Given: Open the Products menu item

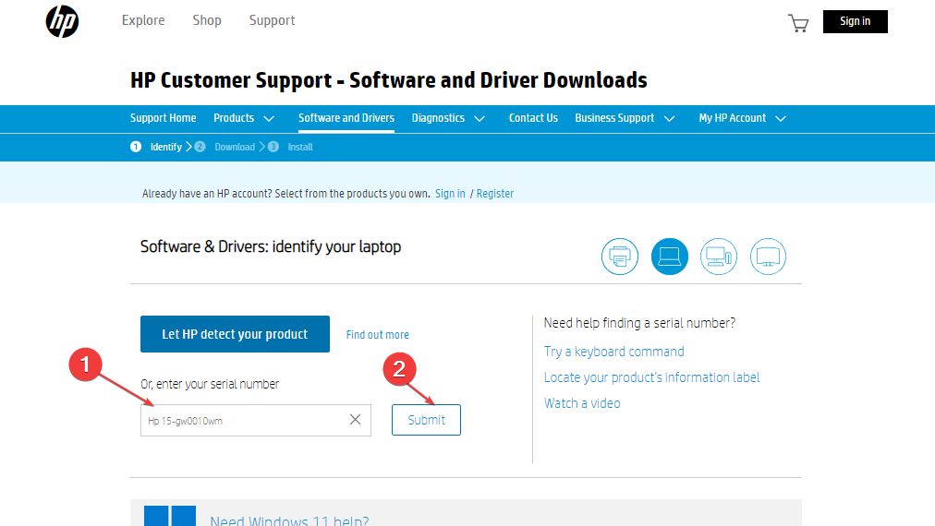Looking at the screenshot, I should (234, 118).
